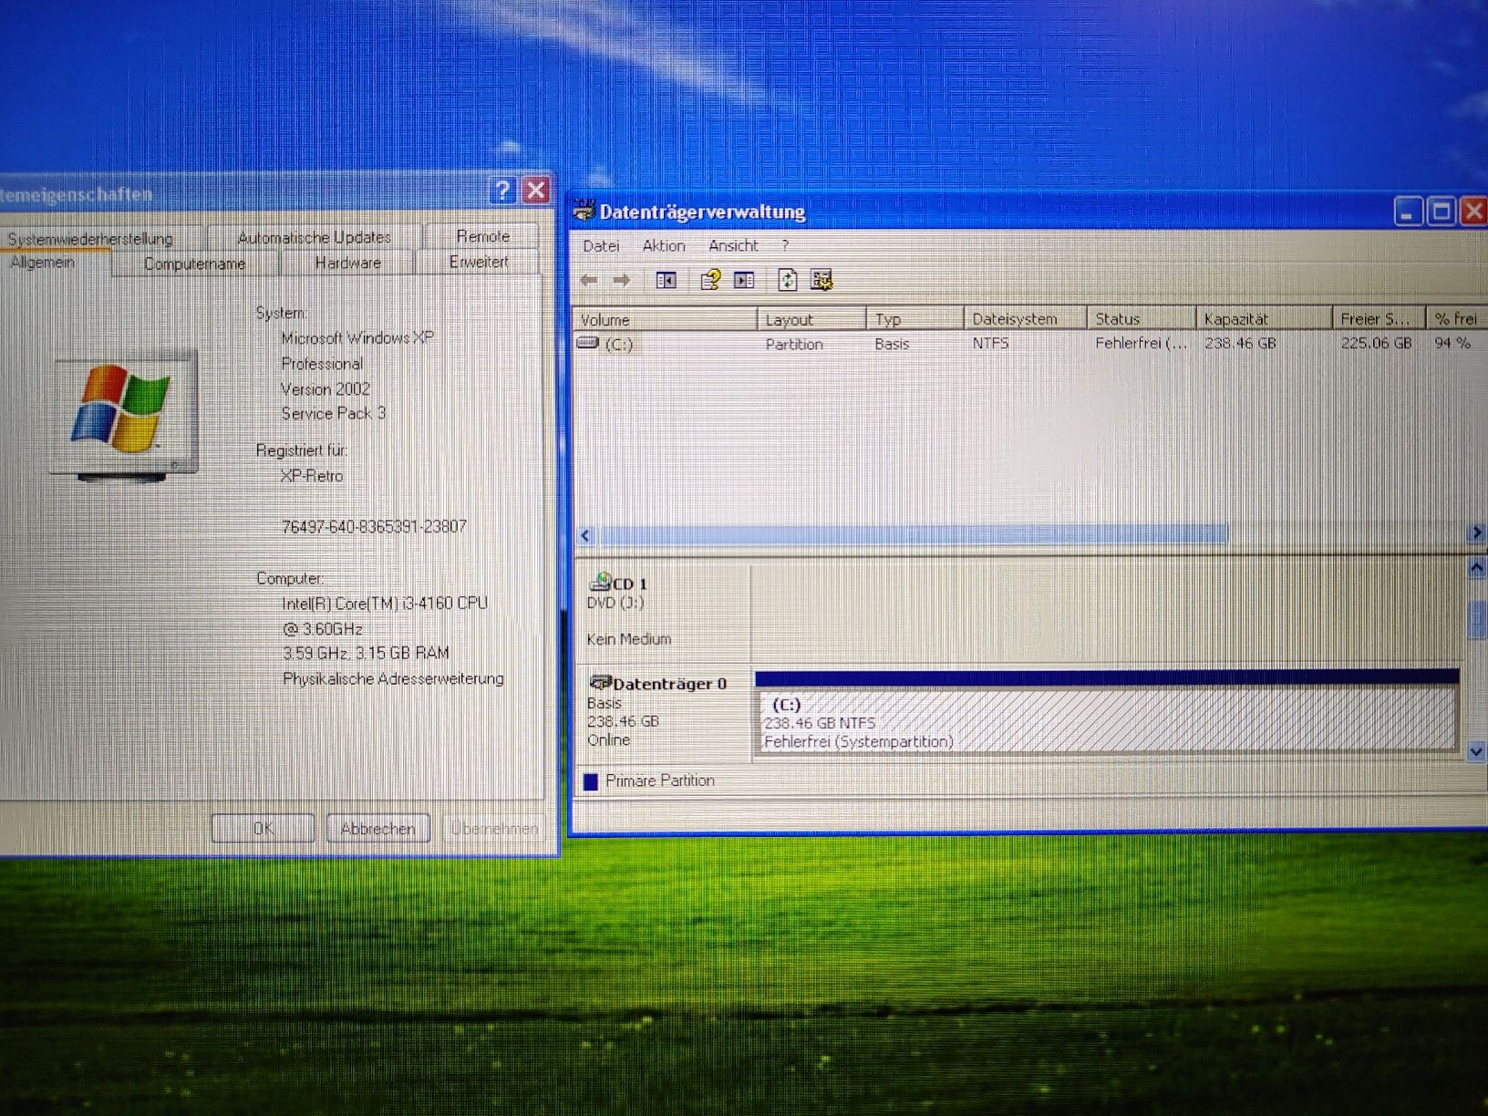The width and height of the screenshot is (1488, 1116).
Task: Switch to the Erweitert tab
Action: [479, 262]
